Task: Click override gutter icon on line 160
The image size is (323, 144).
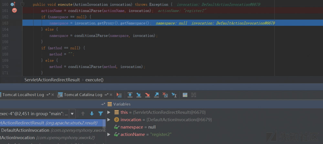Action: click(x=13, y=4)
